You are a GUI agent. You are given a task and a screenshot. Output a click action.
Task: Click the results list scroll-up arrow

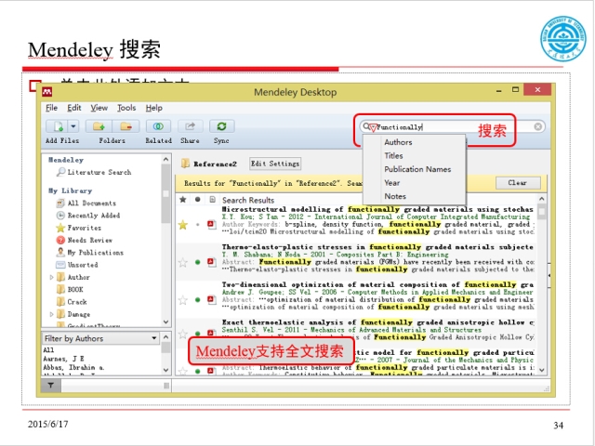click(542, 199)
